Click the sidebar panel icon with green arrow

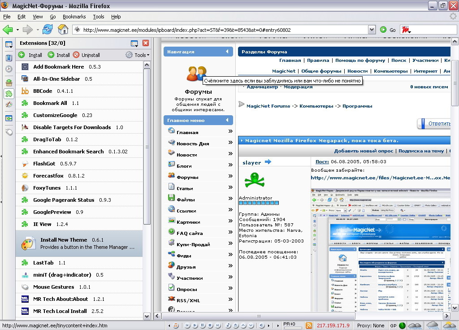click(x=9, y=118)
